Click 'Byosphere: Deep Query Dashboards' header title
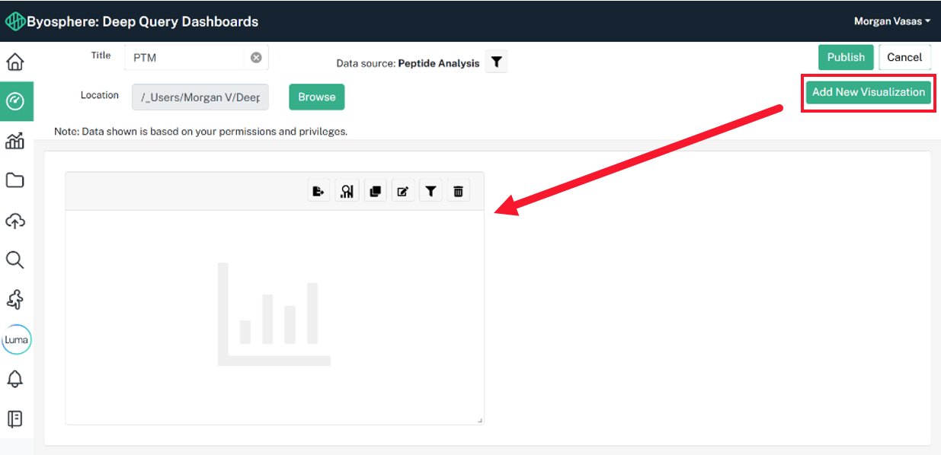 [142, 21]
